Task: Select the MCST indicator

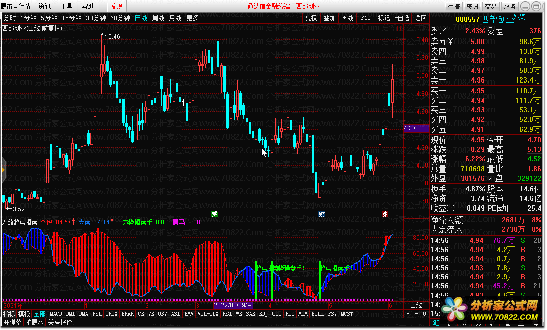Action: [x=347, y=314]
